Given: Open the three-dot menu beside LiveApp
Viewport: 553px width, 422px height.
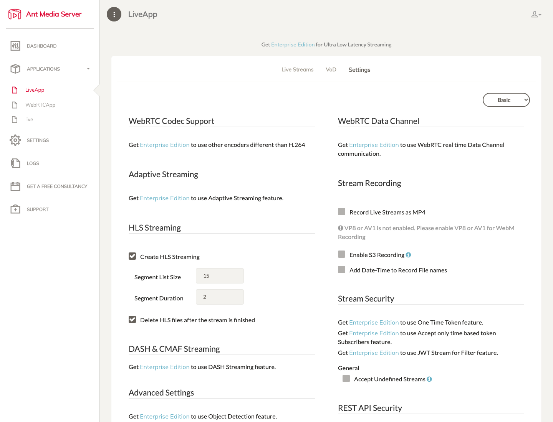Looking at the screenshot, I should (114, 14).
